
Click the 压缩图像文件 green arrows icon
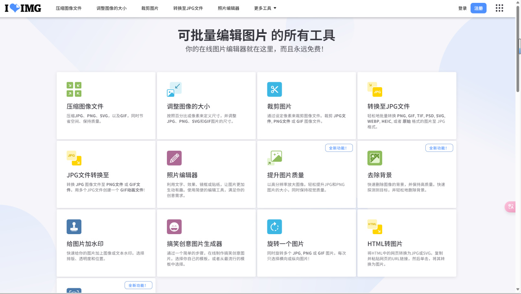pos(74,89)
